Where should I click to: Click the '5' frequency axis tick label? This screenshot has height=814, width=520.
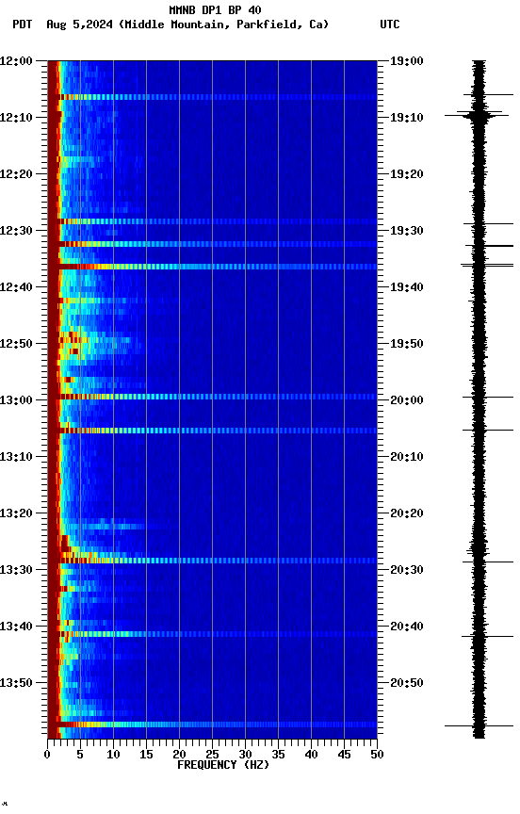[x=80, y=755]
